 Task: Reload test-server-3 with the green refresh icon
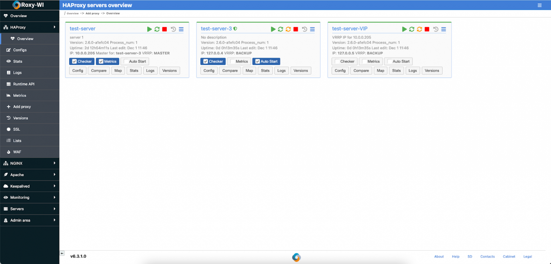280,29
